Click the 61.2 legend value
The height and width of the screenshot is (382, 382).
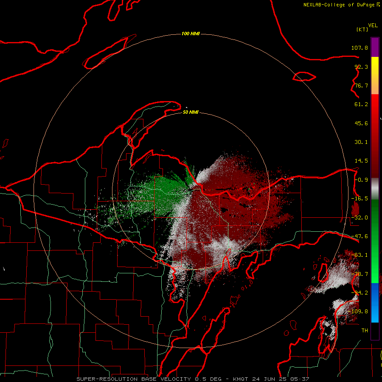(361, 104)
